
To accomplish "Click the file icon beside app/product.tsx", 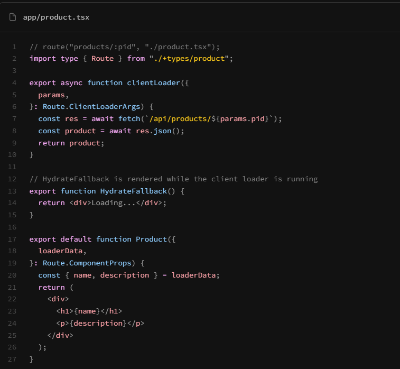I will [x=13, y=17].
